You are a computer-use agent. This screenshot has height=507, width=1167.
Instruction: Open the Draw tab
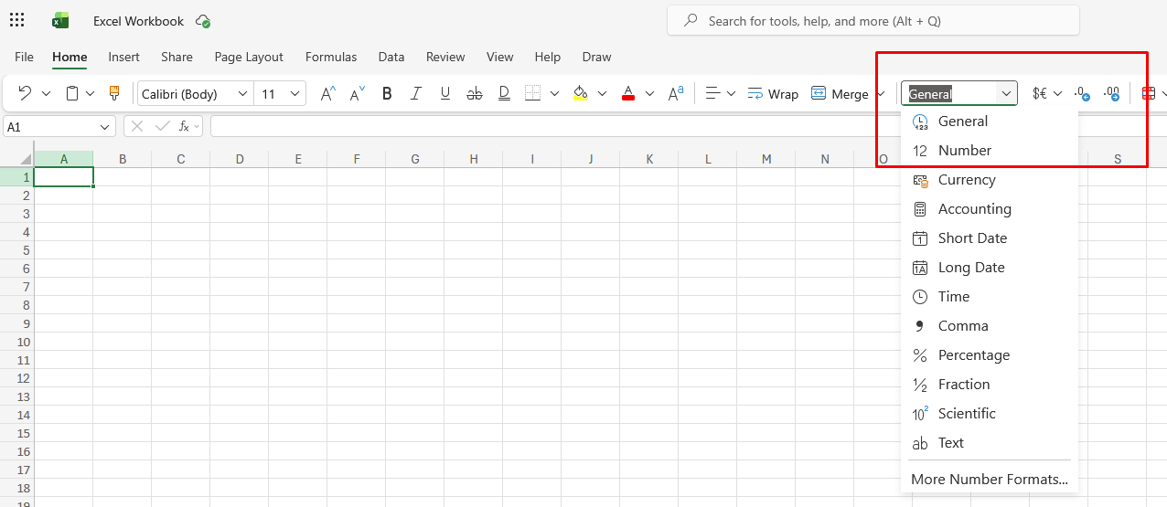[596, 57]
